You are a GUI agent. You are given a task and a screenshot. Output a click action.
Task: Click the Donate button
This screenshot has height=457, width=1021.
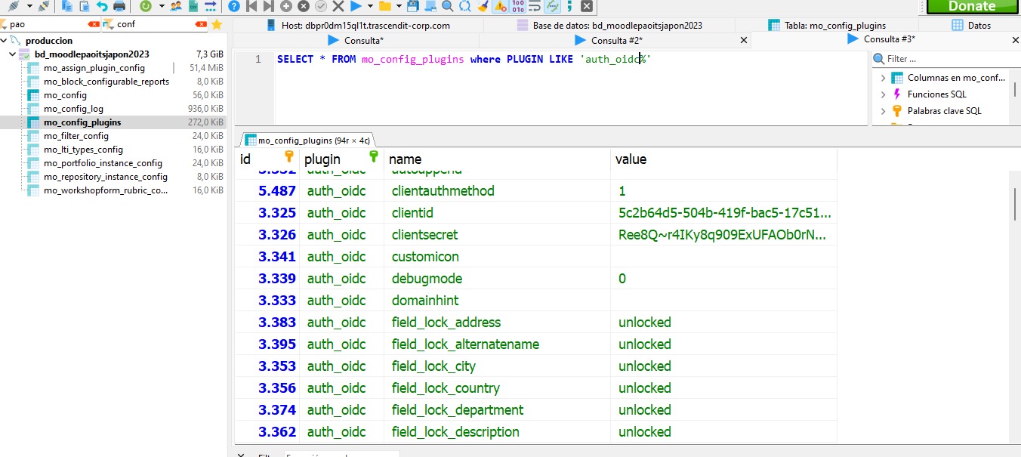(971, 6)
